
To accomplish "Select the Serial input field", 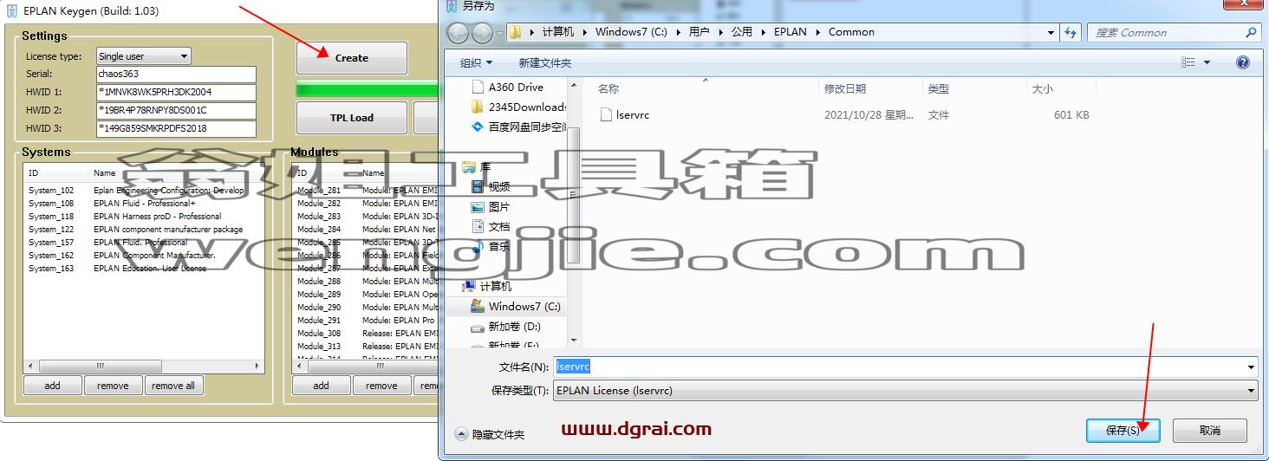I will tap(176, 75).
